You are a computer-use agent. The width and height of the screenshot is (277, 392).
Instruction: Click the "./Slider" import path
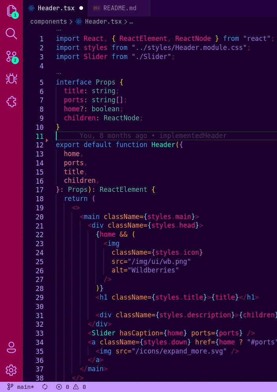(x=151, y=57)
